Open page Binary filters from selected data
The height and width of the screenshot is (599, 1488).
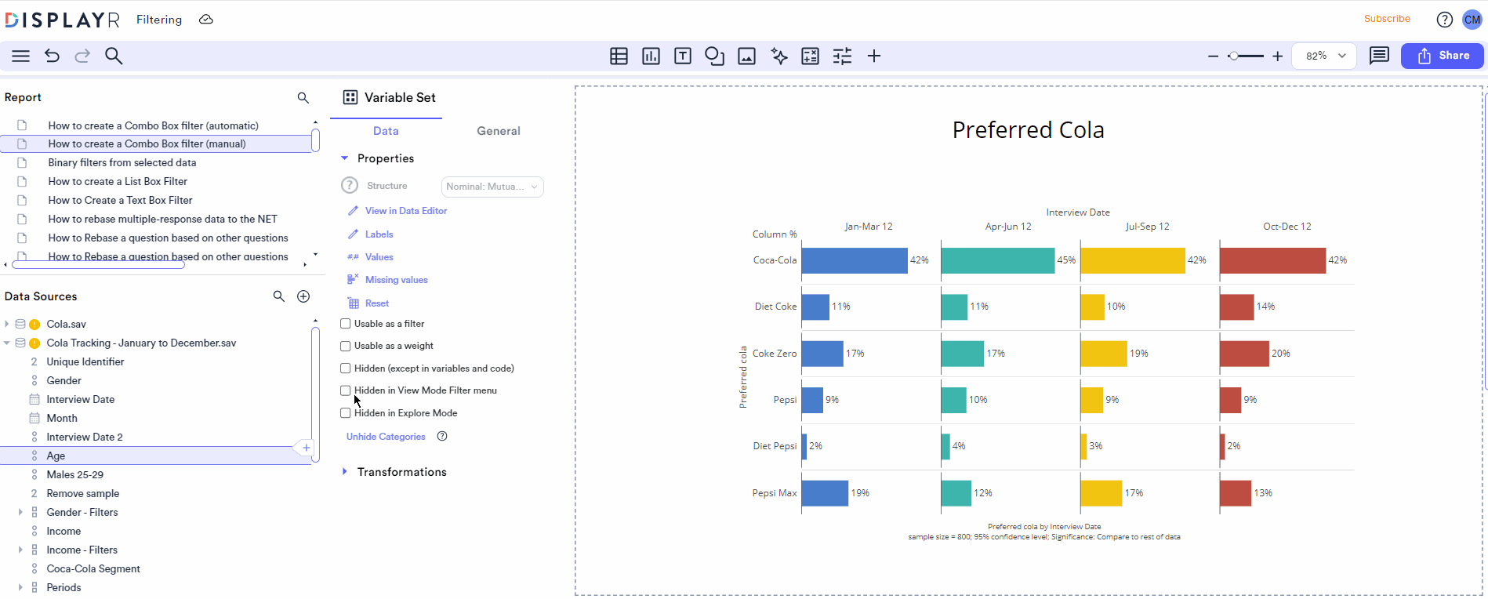[x=122, y=162]
